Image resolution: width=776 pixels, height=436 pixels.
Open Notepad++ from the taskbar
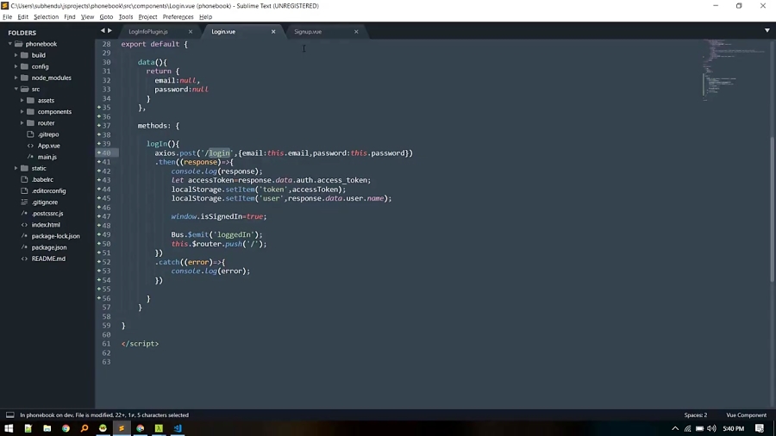coord(28,428)
